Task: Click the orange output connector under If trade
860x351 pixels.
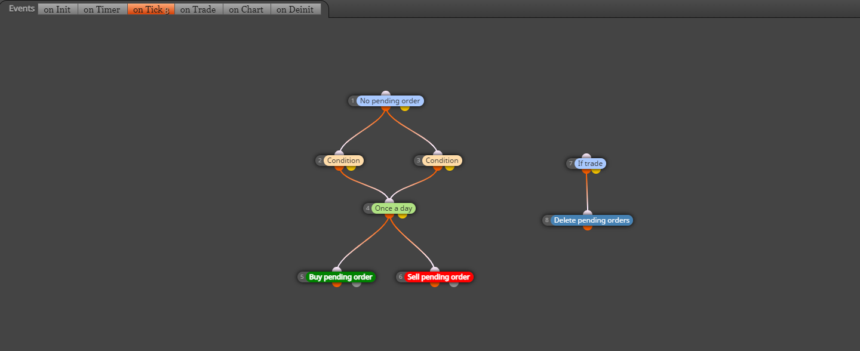Action: click(x=586, y=170)
